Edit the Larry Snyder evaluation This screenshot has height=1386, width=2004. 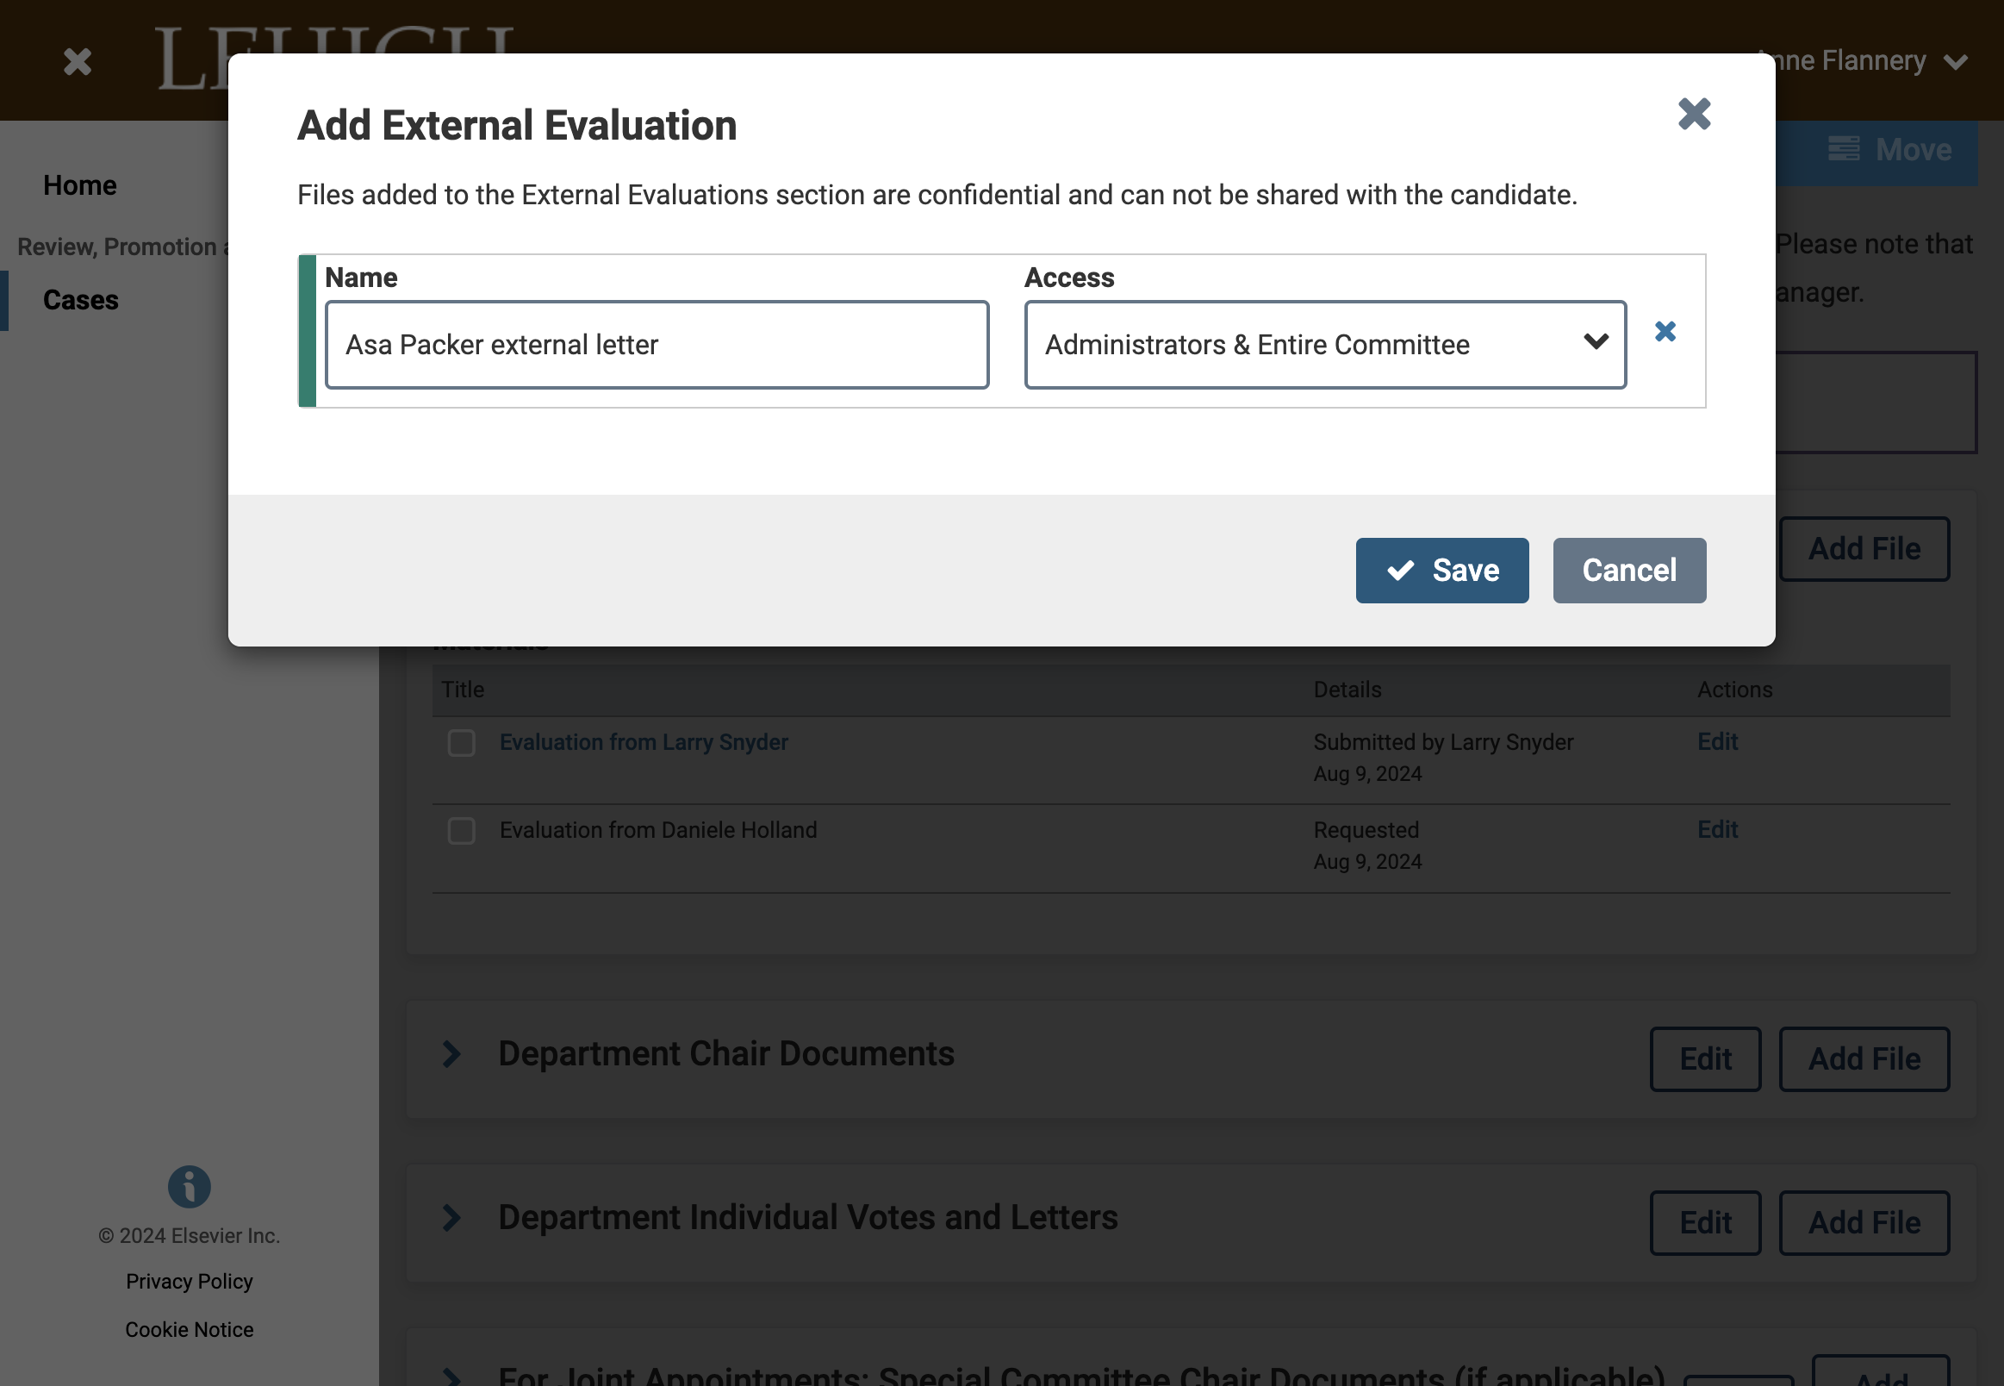coord(1717,741)
